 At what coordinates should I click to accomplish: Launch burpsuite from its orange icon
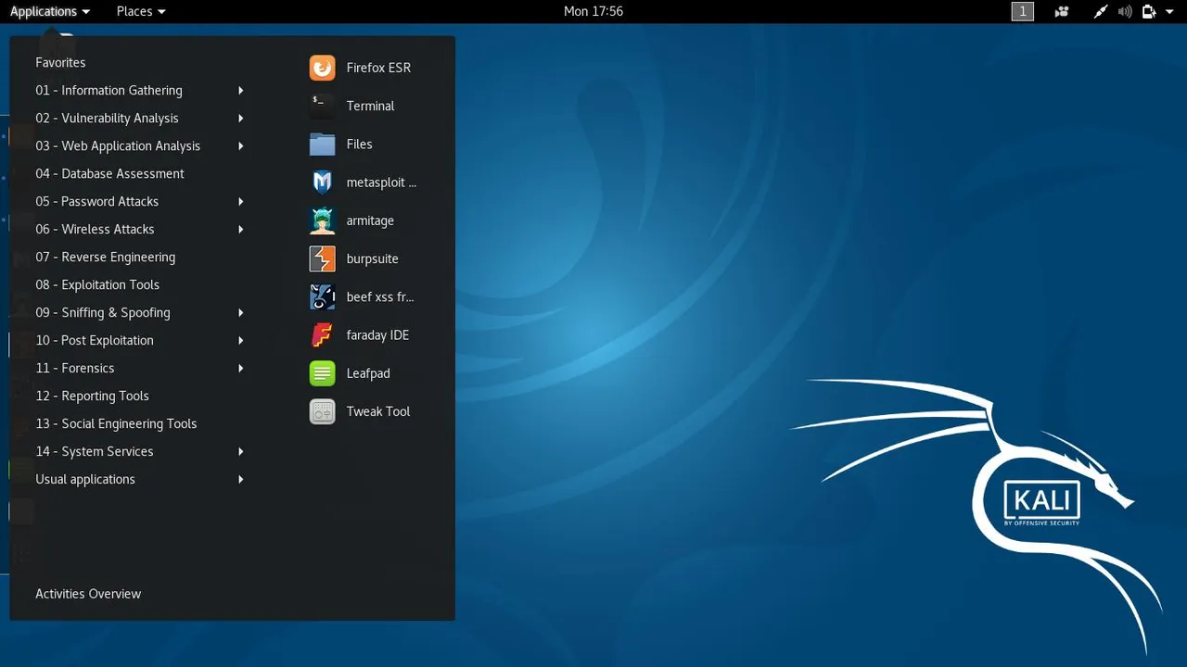tap(322, 258)
